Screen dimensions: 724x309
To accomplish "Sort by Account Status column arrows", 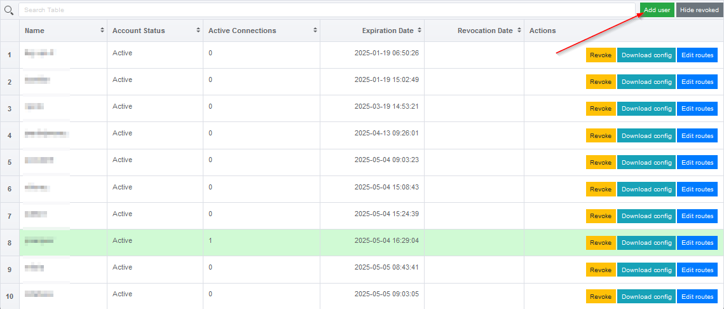I will 198,31.
